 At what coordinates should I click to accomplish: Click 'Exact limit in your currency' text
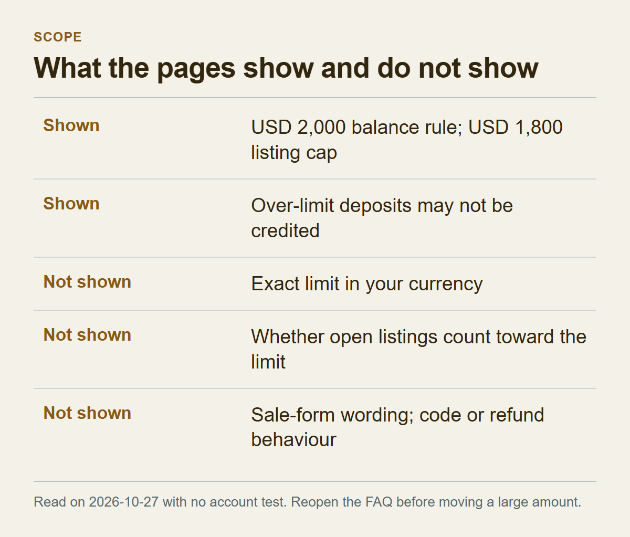pyautogui.click(x=366, y=284)
